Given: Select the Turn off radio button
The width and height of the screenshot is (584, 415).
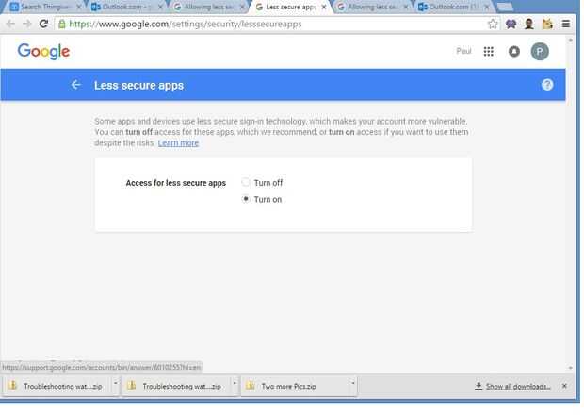Looking at the screenshot, I should click(246, 182).
